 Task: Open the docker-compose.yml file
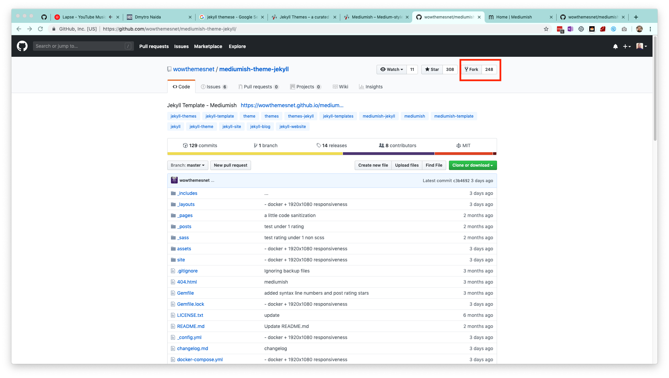[200, 360]
